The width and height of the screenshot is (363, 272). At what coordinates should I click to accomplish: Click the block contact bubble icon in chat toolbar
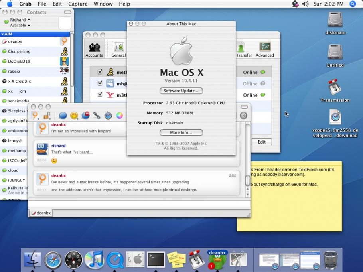pyautogui.click(x=86, y=115)
